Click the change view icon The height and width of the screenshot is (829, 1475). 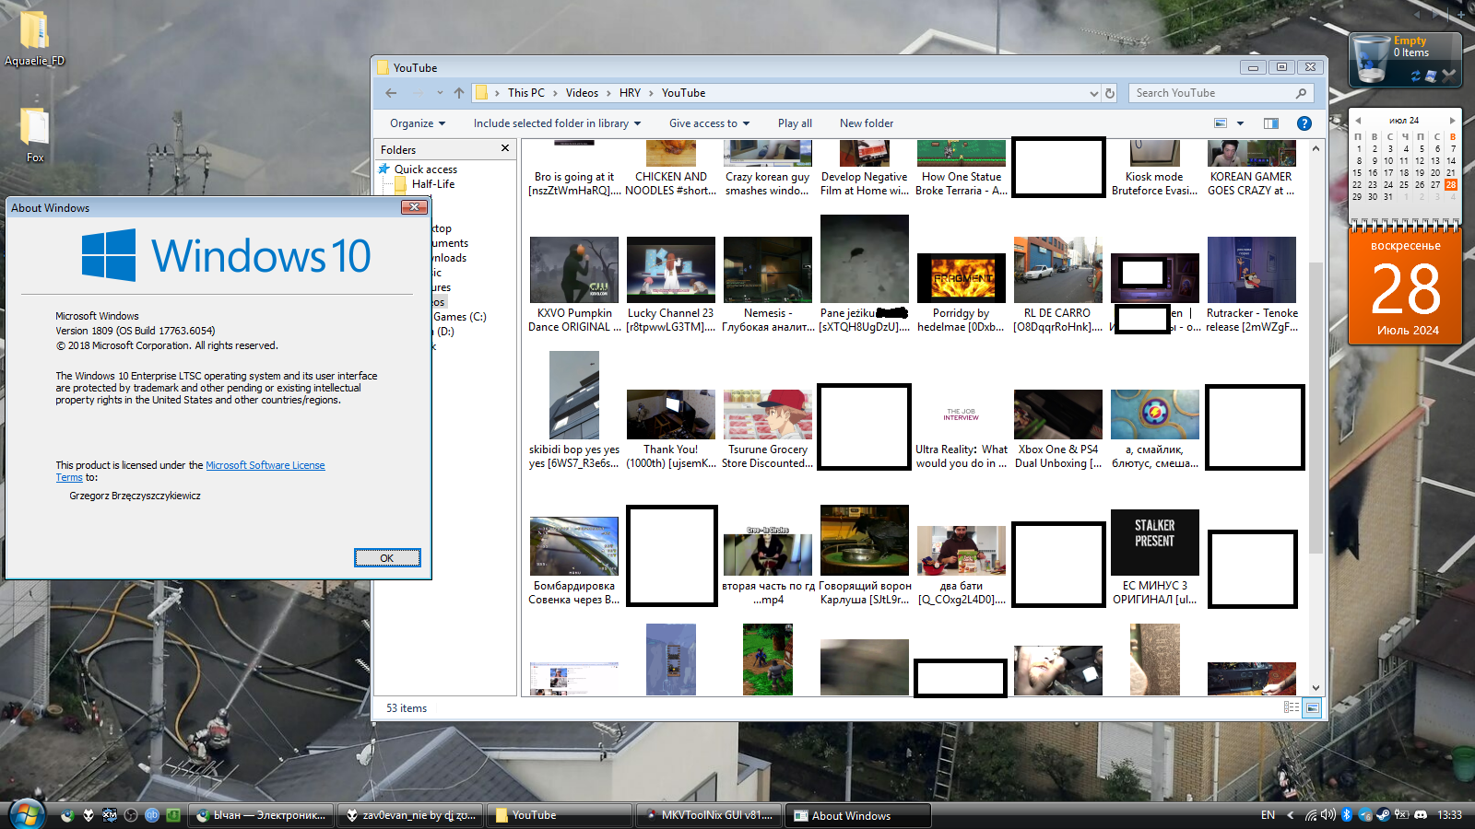[1221, 123]
